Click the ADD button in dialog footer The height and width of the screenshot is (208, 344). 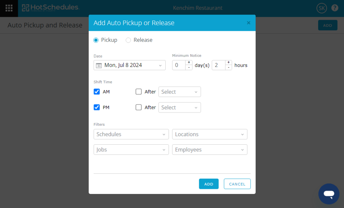click(209, 184)
